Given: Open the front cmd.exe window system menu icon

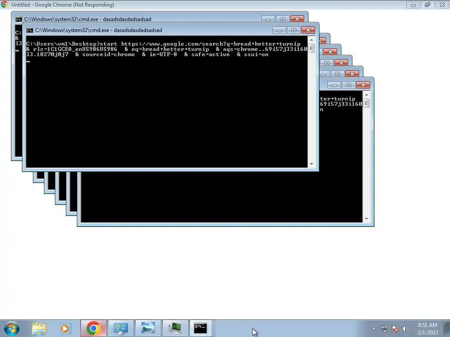Looking at the screenshot, I should [30, 30].
